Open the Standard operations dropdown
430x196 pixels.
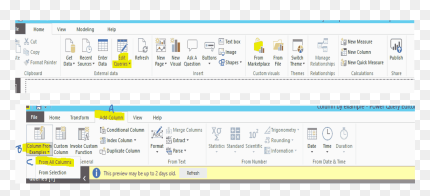click(x=235, y=140)
